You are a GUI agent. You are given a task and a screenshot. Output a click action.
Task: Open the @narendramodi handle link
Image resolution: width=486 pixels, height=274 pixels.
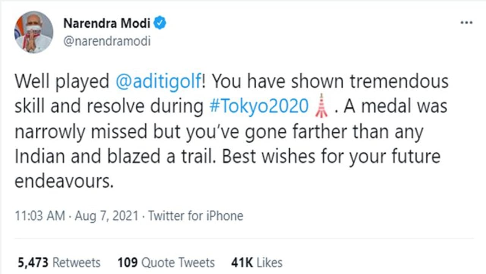coord(107,41)
